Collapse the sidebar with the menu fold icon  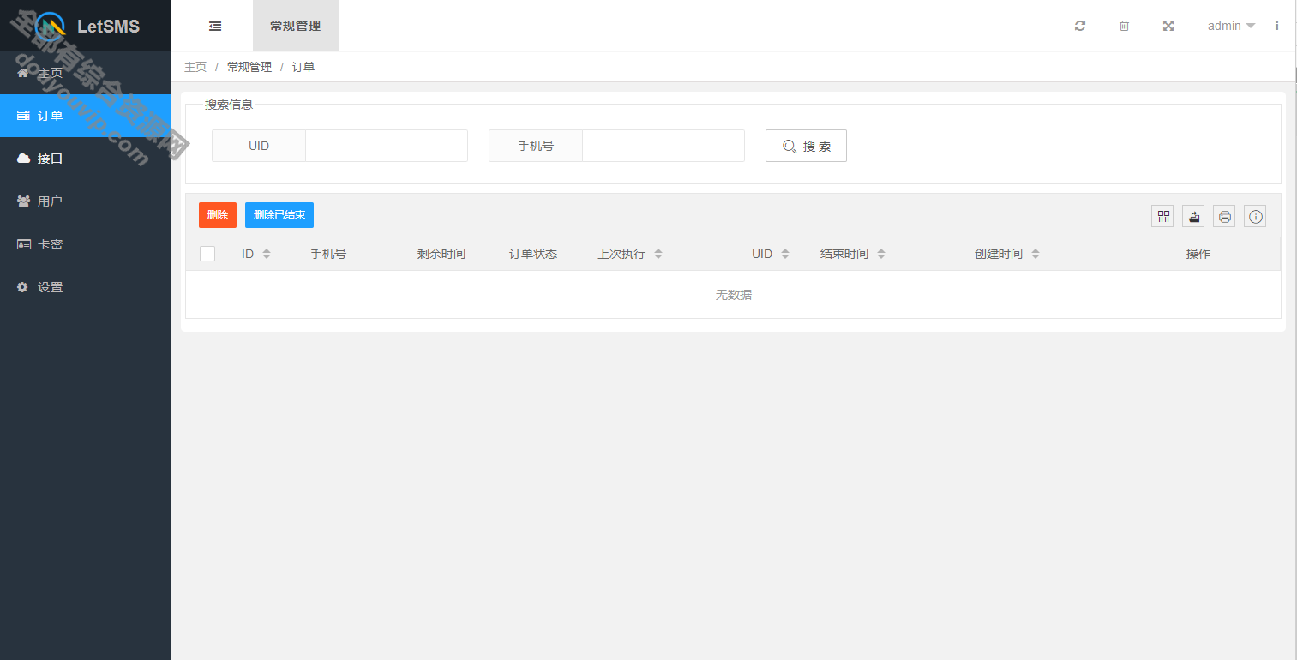coord(215,26)
